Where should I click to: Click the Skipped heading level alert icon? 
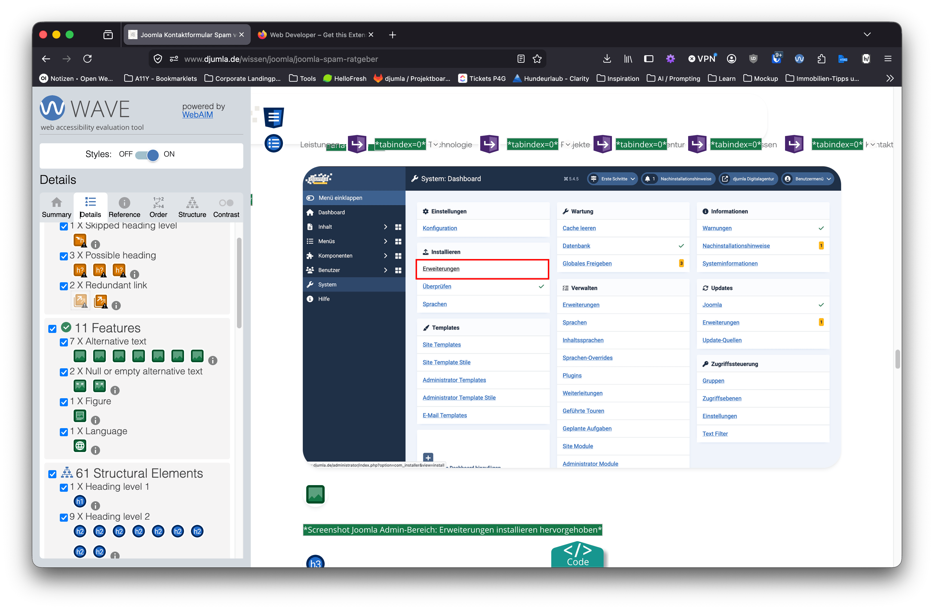tap(80, 240)
